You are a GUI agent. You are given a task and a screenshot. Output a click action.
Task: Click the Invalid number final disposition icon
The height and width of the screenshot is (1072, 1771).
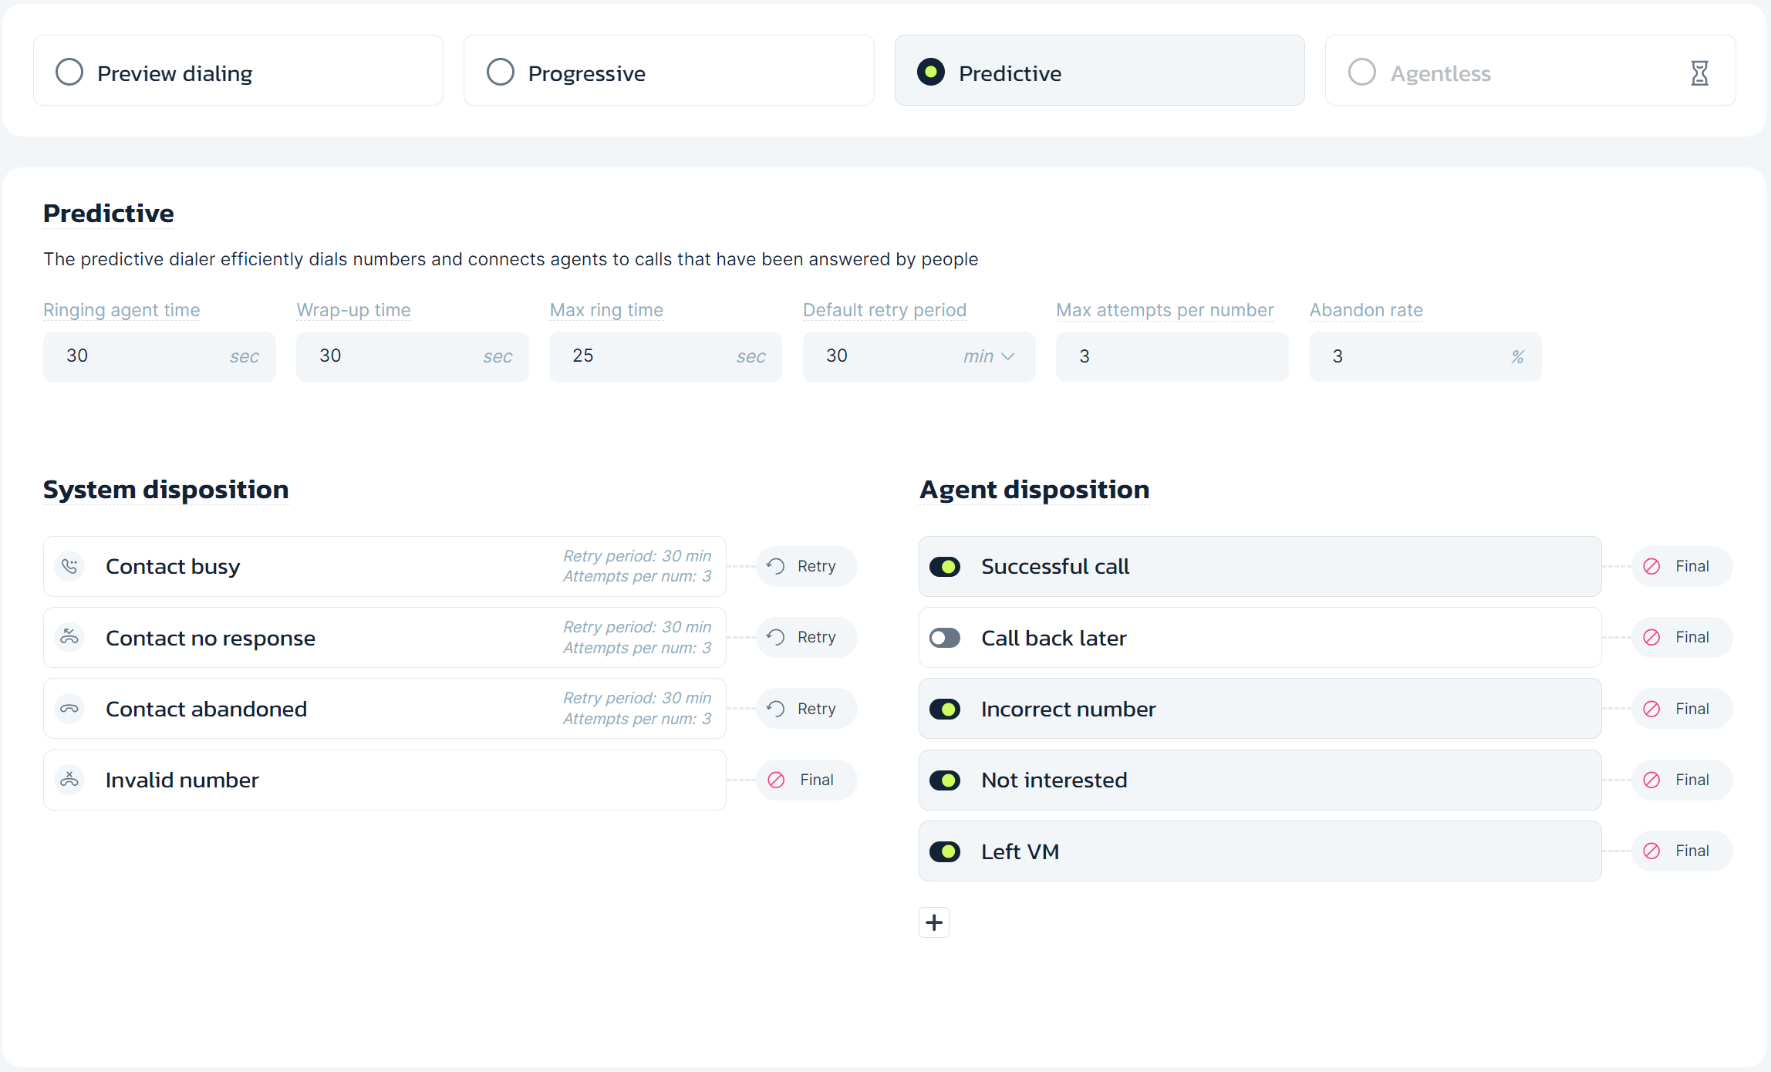tap(777, 780)
